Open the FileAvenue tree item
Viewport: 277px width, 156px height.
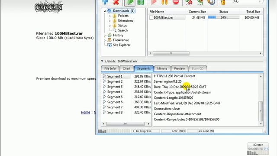tap(118, 40)
